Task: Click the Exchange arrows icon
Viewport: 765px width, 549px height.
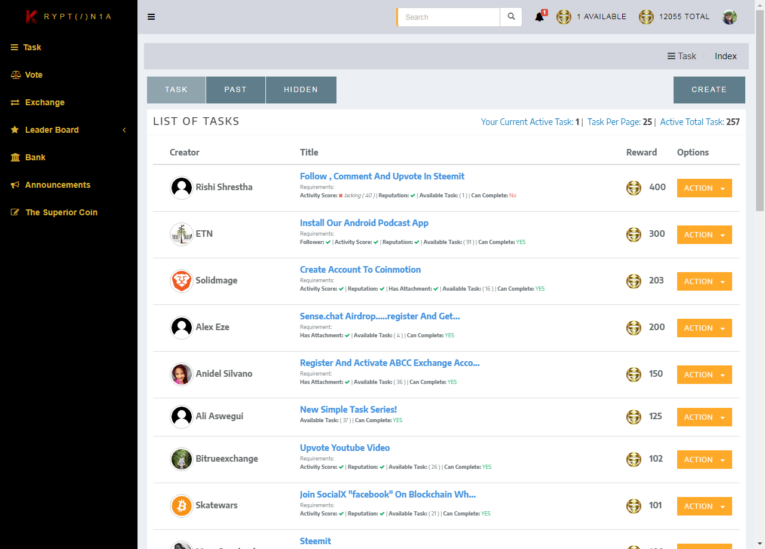Action: (x=16, y=102)
